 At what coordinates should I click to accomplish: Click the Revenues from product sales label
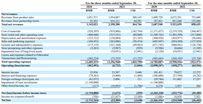coord(18,17)
